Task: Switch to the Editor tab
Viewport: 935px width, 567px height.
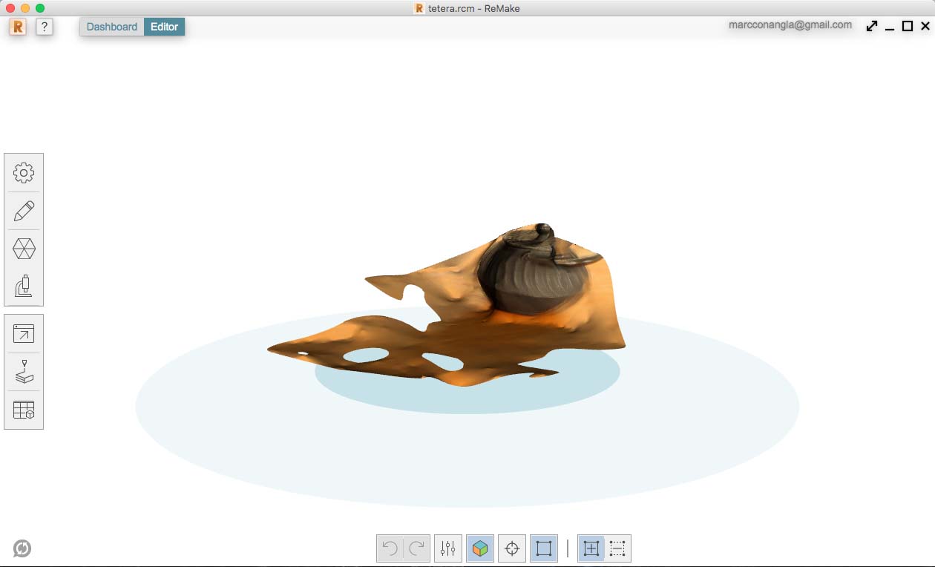Action: click(x=165, y=27)
